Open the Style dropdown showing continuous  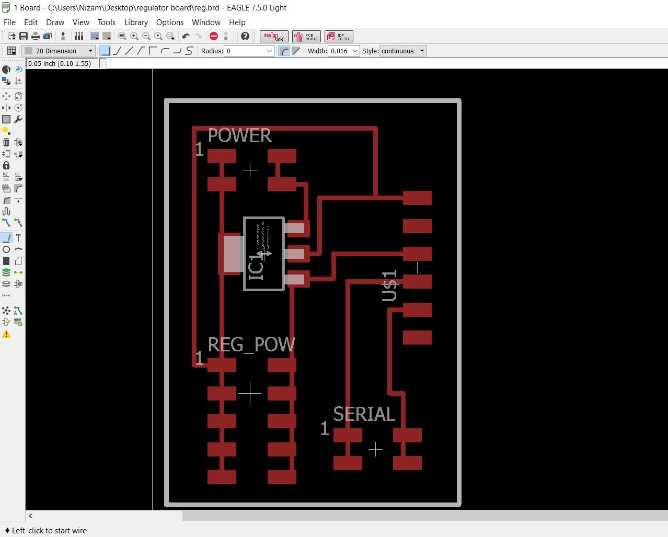(x=403, y=51)
